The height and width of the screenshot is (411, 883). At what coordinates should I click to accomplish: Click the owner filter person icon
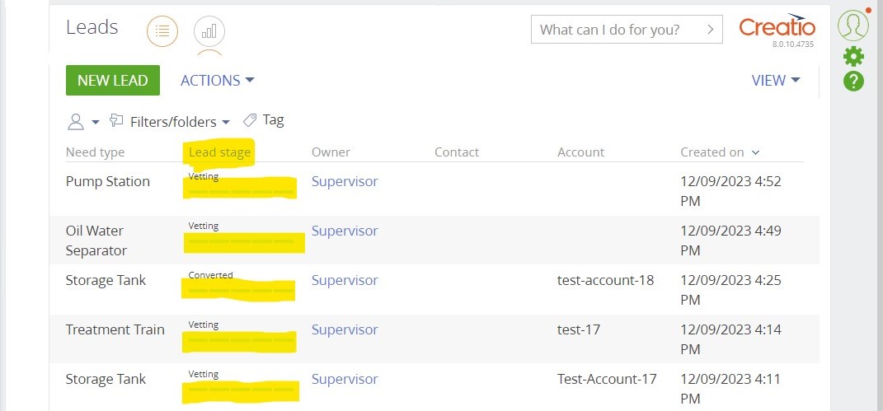pyautogui.click(x=76, y=121)
